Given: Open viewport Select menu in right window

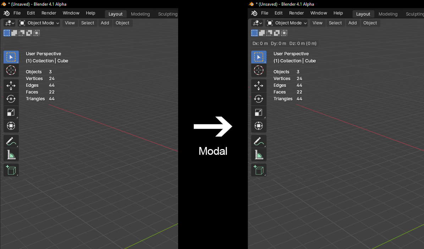Looking at the screenshot, I should pos(335,23).
